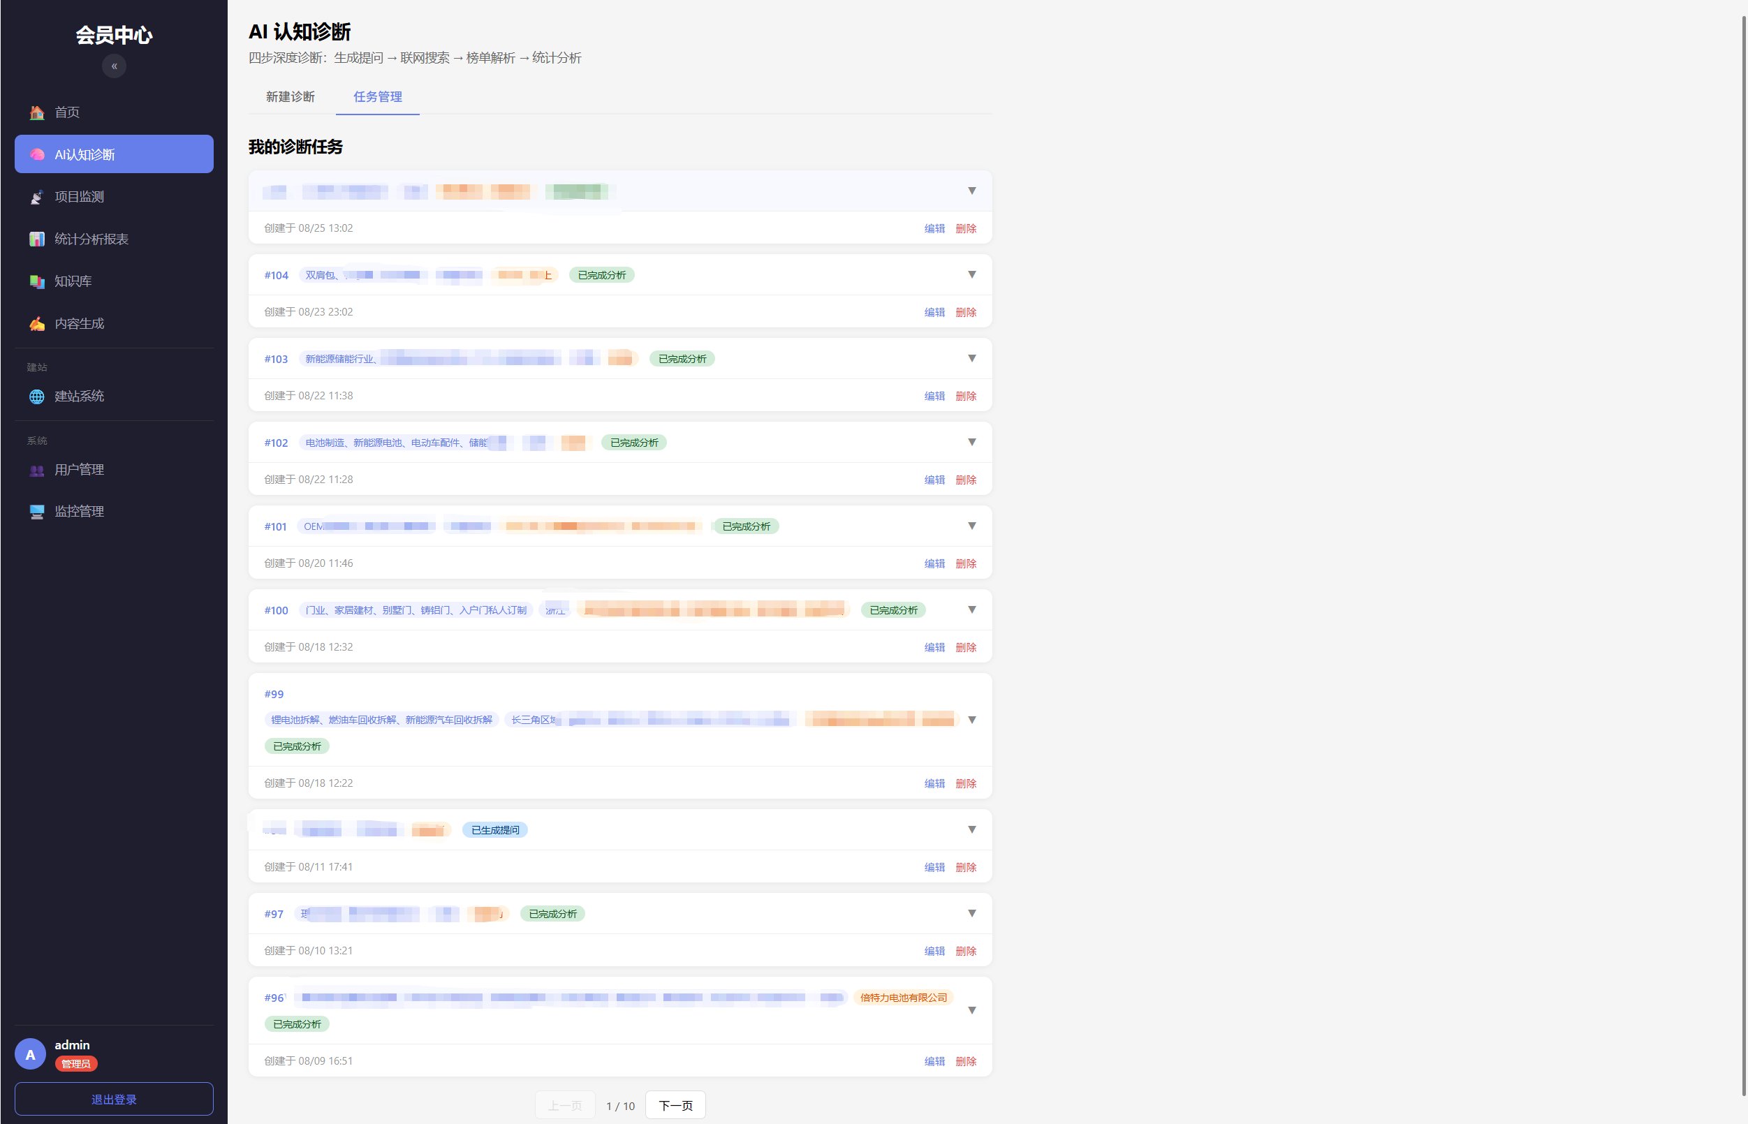The width and height of the screenshot is (1748, 1124).
Task: Click the monitor icon beside 监控管理
Action: click(36, 512)
